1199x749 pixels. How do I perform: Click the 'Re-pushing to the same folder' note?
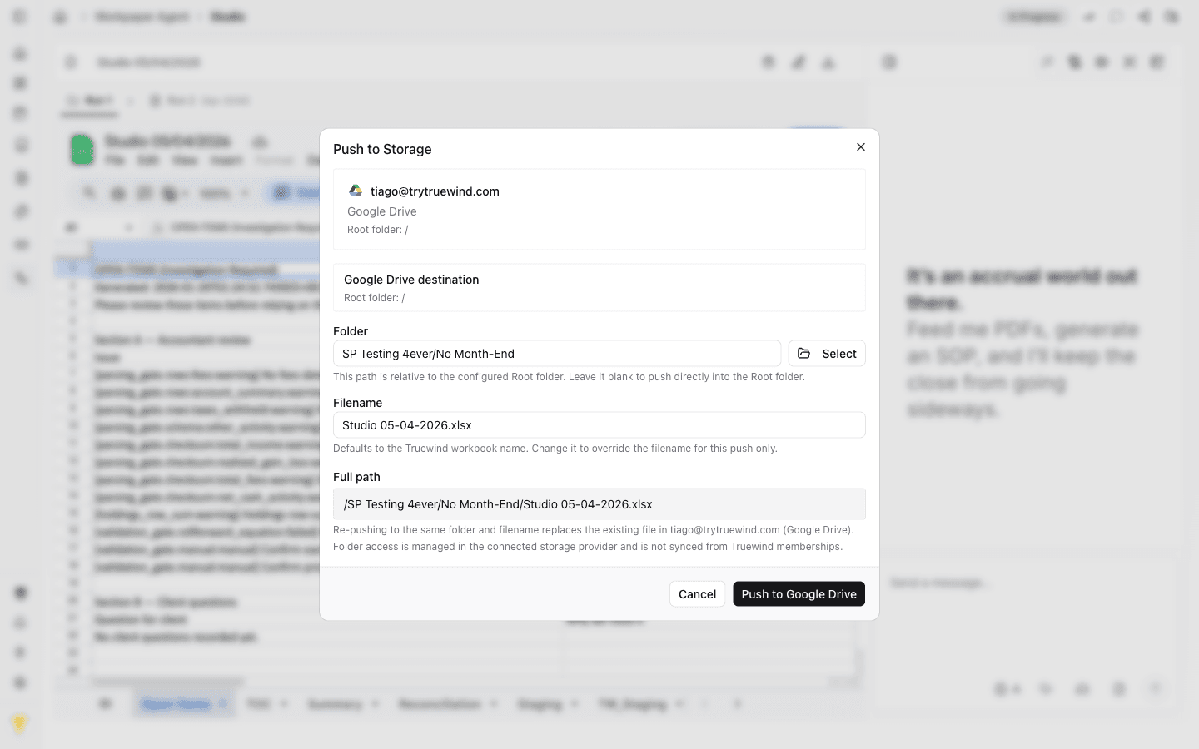[x=594, y=530]
